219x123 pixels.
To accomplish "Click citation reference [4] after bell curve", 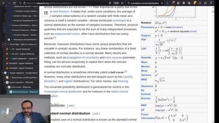I will (126, 71).
